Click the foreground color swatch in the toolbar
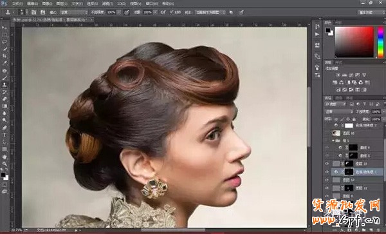Screen dimensions: 386x234 [3, 175]
